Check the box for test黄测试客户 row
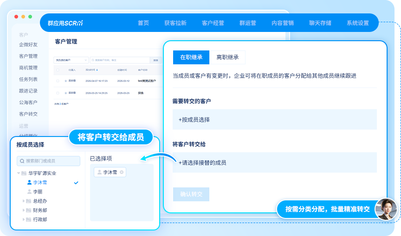The height and width of the screenshot is (236, 401). click(58, 81)
